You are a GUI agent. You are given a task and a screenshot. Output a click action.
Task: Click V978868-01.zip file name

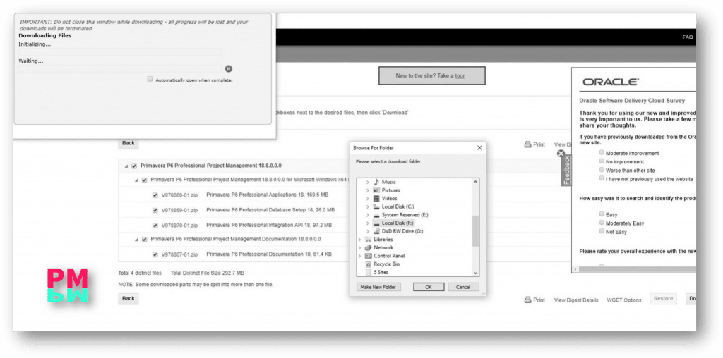click(179, 195)
